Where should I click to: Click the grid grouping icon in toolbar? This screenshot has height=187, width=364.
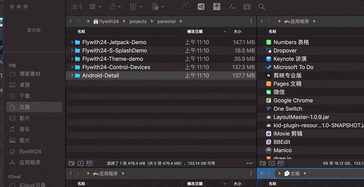92,7
